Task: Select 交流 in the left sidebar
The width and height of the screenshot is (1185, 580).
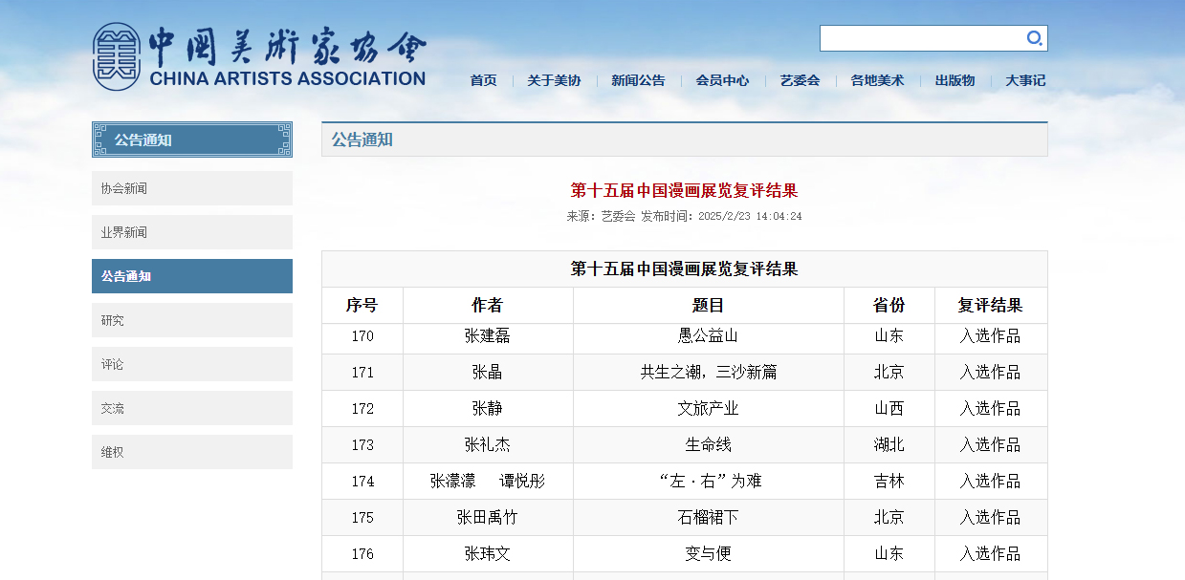Action: [x=191, y=408]
